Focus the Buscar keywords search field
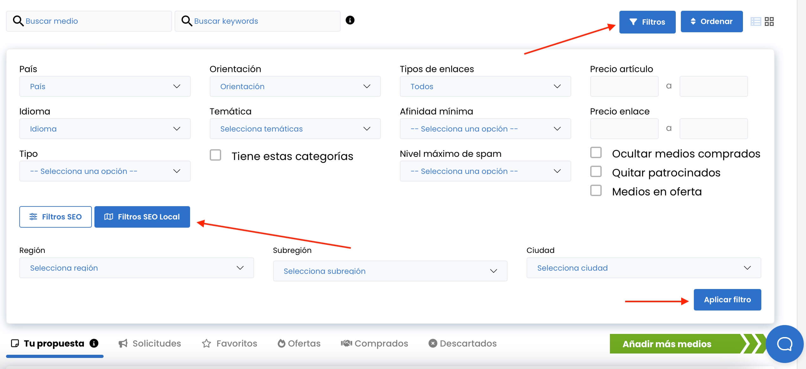This screenshot has height=369, width=806. click(258, 21)
